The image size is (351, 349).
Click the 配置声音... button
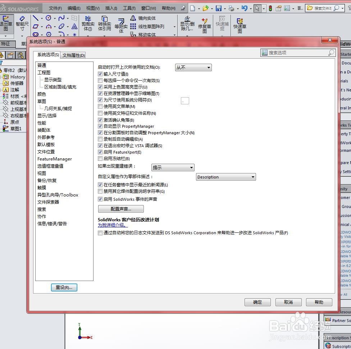click(x=121, y=209)
